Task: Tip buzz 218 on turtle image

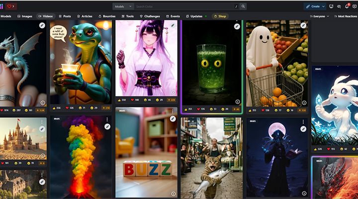Action: [106, 108]
